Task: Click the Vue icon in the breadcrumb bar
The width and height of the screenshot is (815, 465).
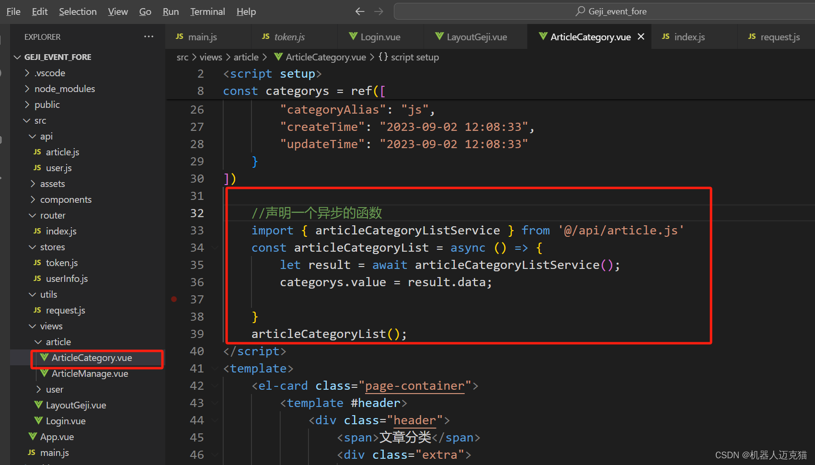Action: pyautogui.click(x=278, y=57)
